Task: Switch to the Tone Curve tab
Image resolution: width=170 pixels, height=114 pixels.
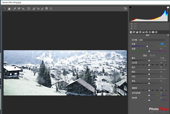Action: [134, 32]
